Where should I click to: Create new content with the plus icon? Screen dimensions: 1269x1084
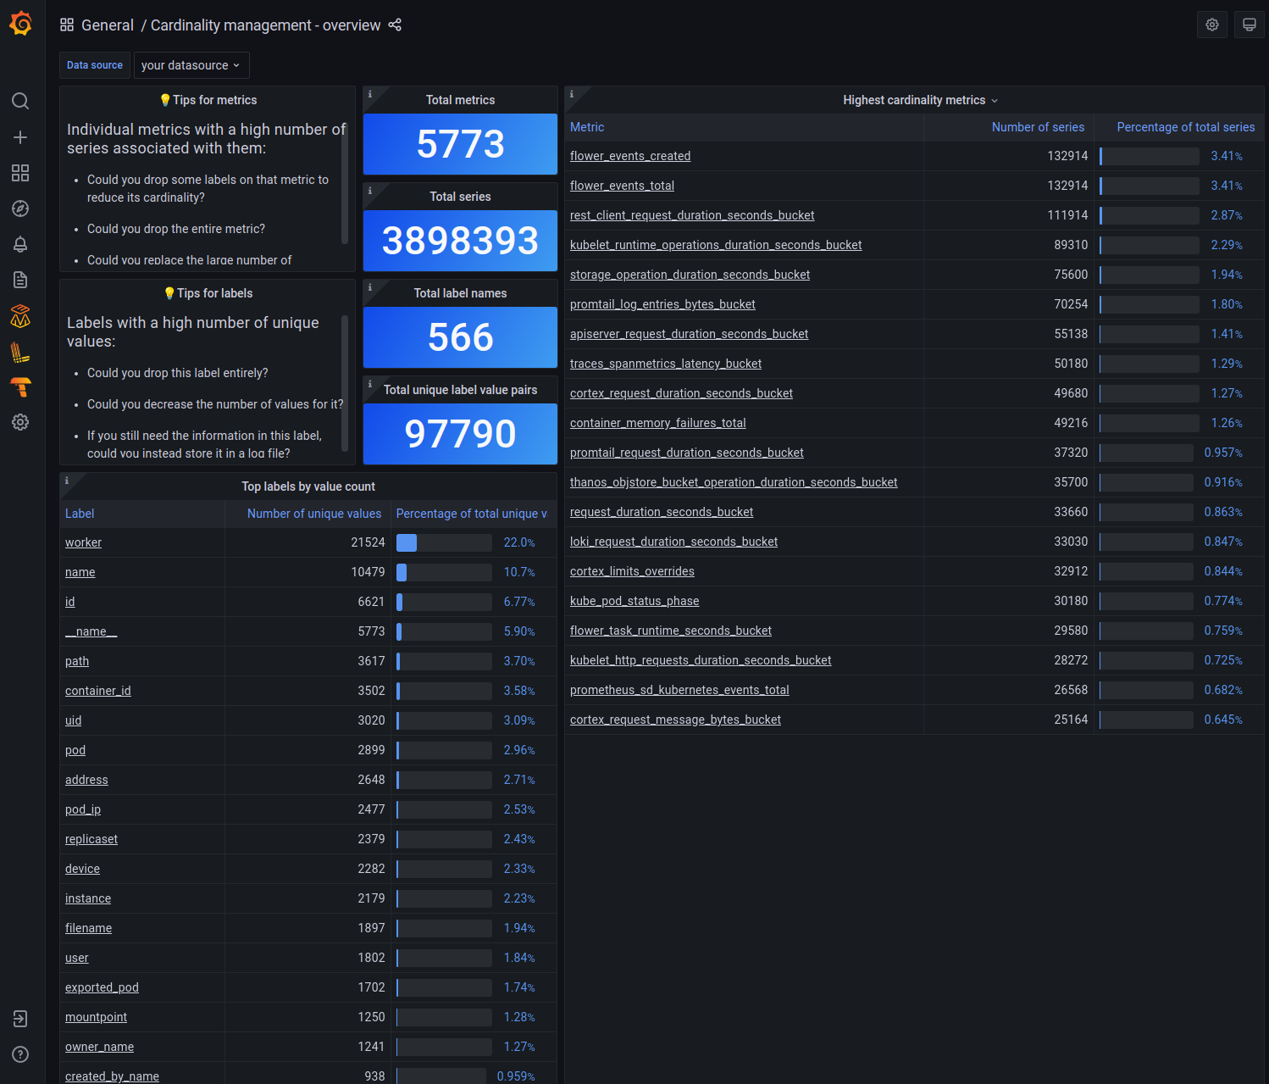(20, 136)
